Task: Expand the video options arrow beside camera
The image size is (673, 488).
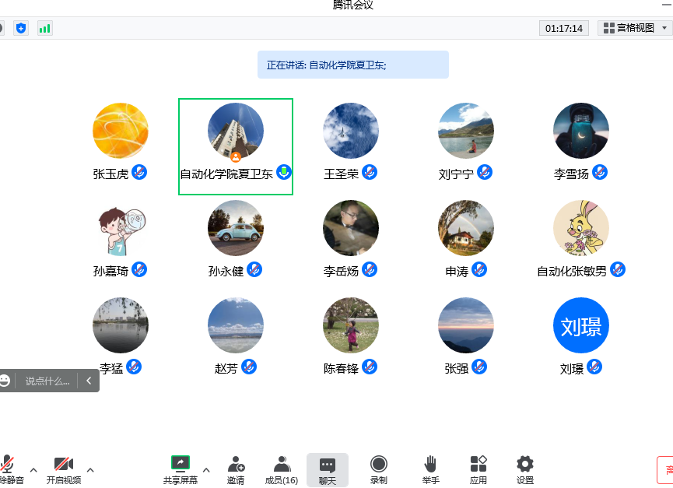Action: coord(90,469)
